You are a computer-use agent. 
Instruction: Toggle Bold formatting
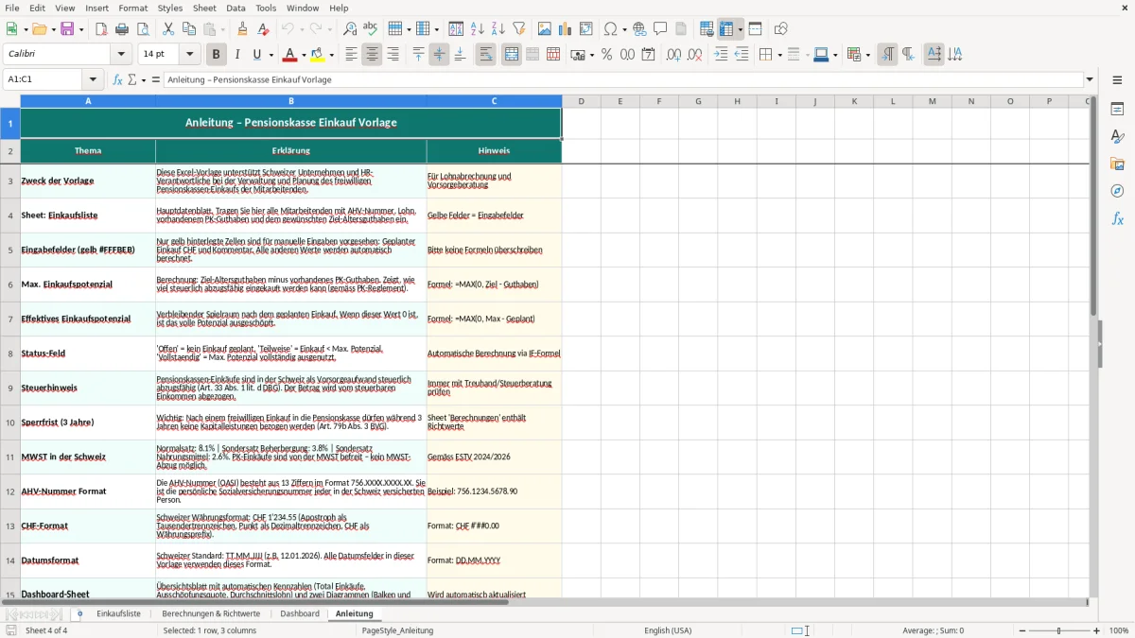click(x=217, y=55)
